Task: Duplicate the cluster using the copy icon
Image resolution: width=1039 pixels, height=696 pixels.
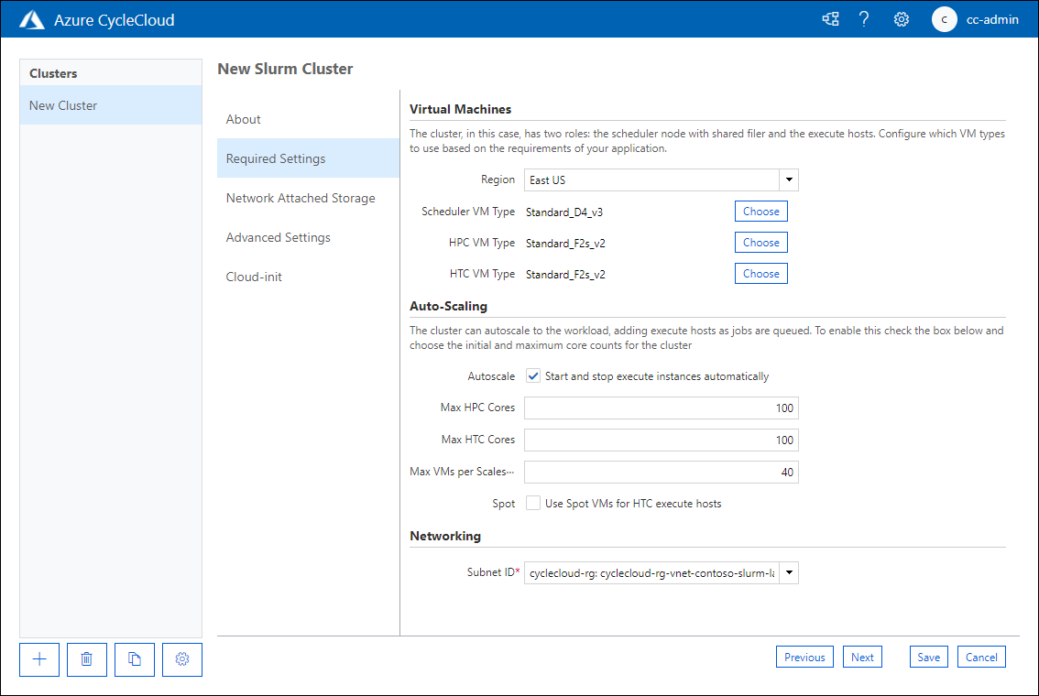Action: tap(134, 659)
